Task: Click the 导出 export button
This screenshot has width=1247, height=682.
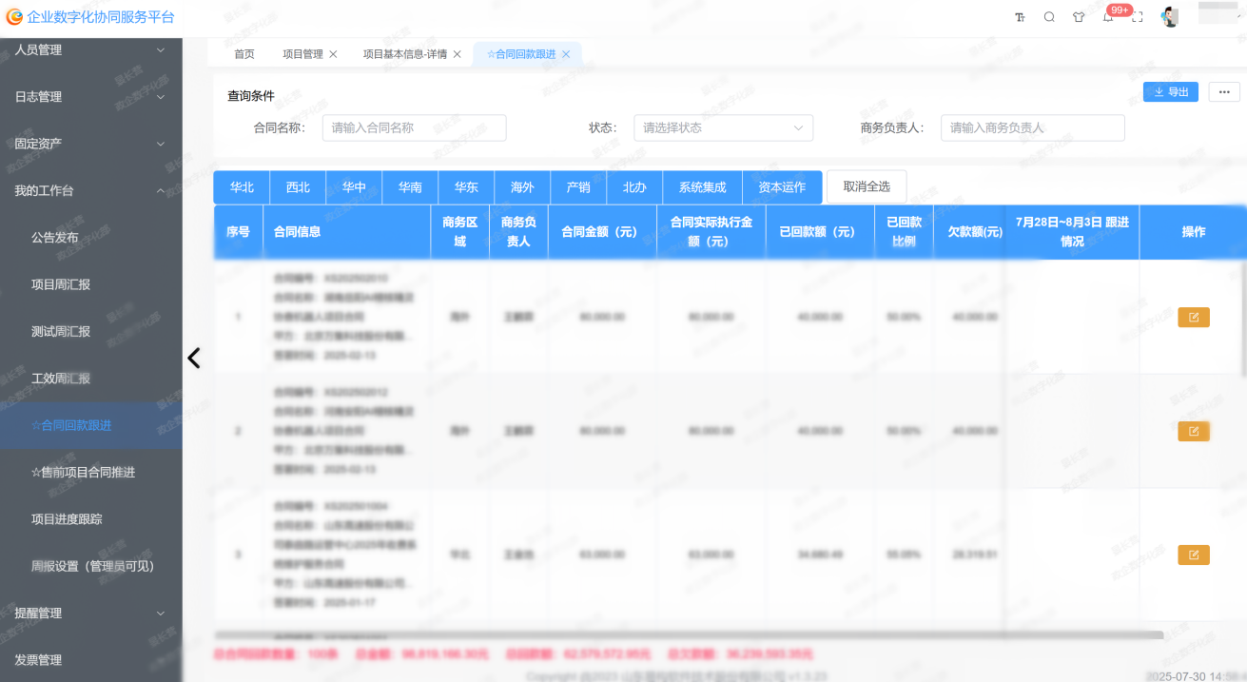Action: click(1170, 92)
